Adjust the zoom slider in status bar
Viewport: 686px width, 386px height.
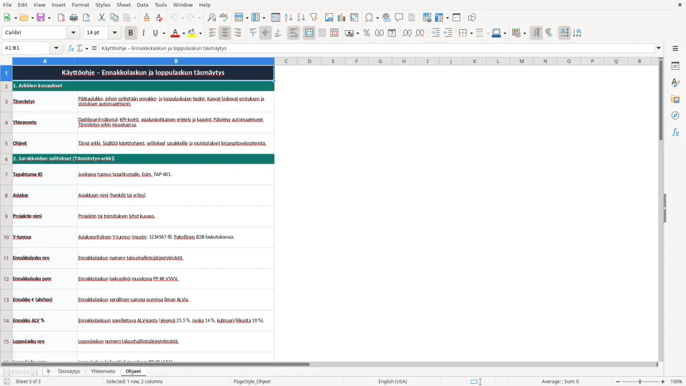coord(640,381)
